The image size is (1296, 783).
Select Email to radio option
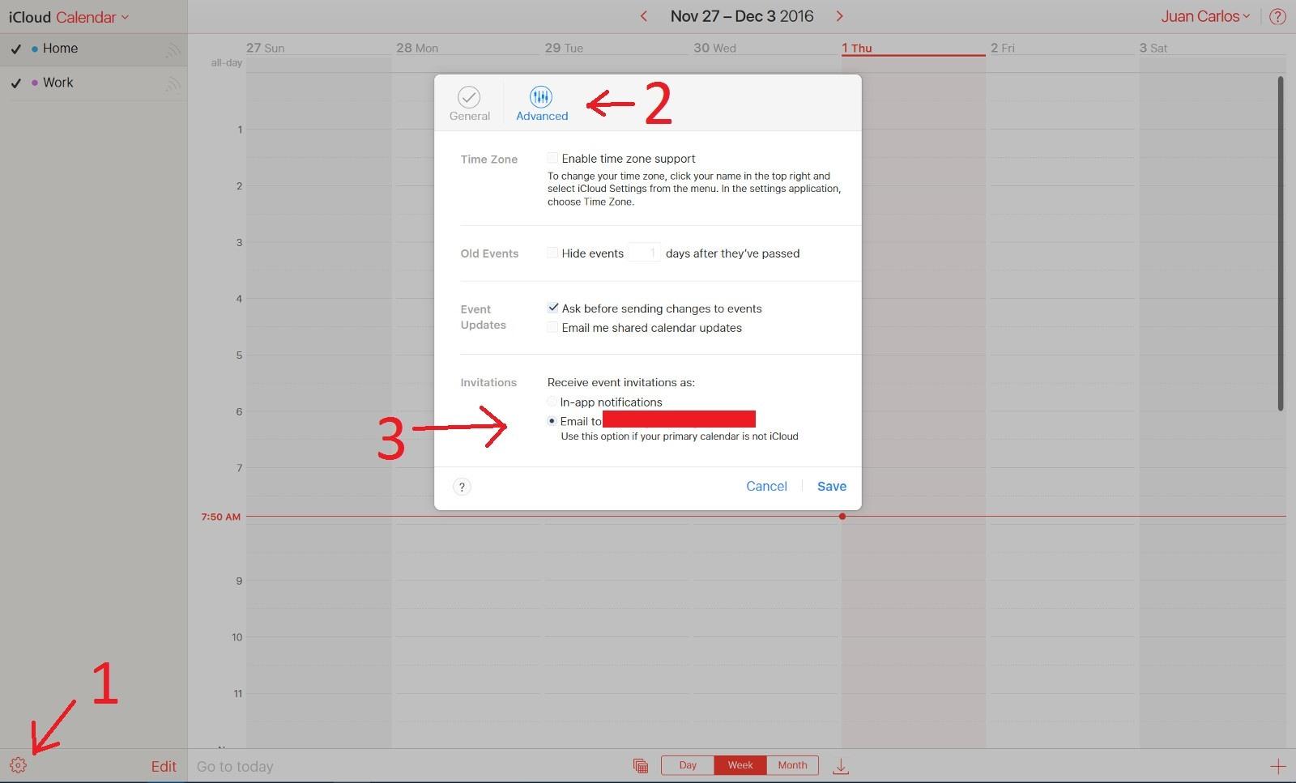[552, 421]
